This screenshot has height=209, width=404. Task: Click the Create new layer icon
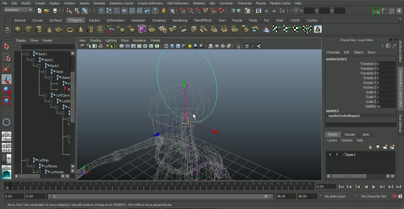385,147
